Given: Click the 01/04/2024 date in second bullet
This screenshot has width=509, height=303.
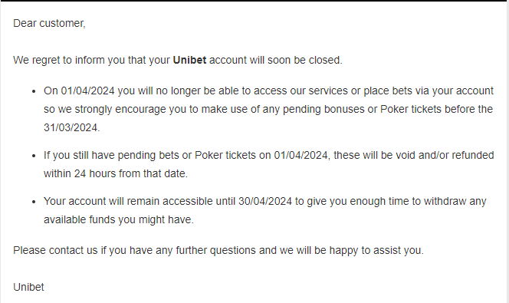Looking at the screenshot, I should [x=300, y=155].
